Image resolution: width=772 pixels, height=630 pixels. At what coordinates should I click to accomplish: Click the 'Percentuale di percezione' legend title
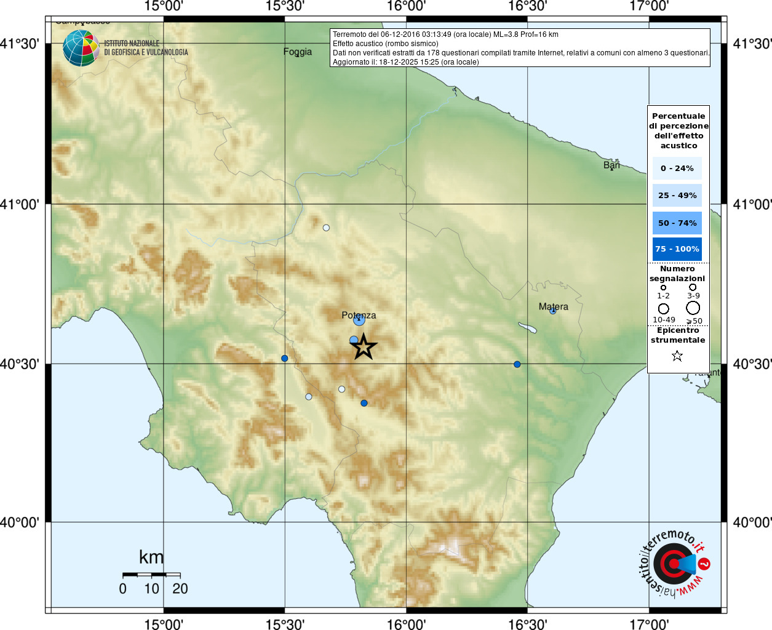coord(678,130)
